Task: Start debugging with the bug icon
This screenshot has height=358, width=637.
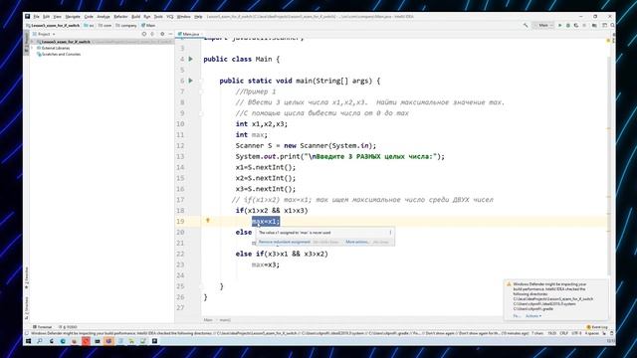Action: pyautogui.click(x=568, y=25)
